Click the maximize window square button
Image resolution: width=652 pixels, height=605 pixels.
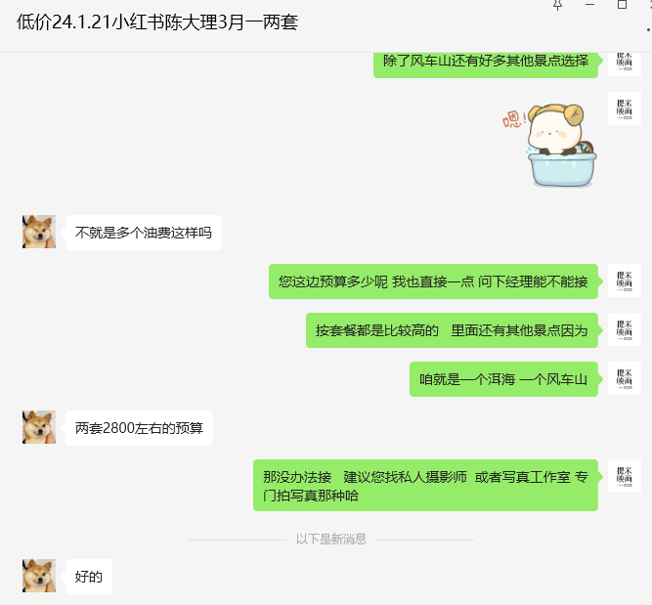point(622,5)
